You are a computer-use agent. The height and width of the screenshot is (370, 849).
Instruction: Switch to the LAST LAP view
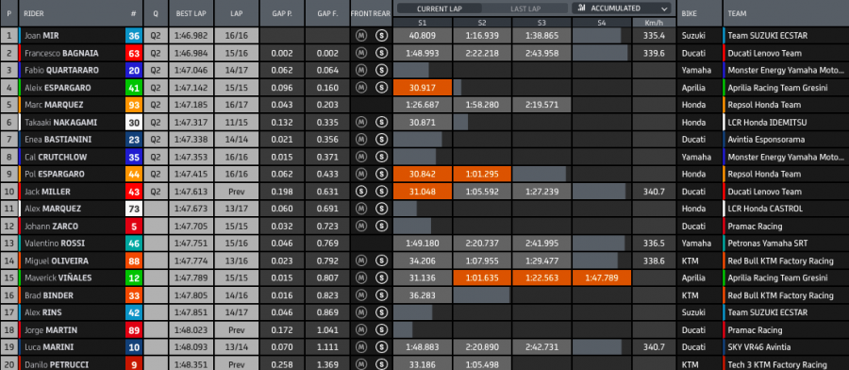(524, 8)
